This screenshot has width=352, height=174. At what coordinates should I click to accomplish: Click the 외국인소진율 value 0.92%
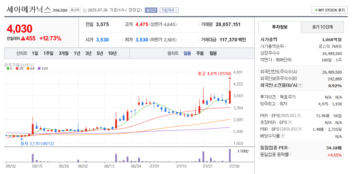coord(335,85)
